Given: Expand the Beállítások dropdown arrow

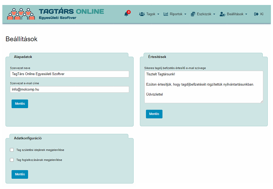Looking at the screenshot, I should tap(246, 14).
